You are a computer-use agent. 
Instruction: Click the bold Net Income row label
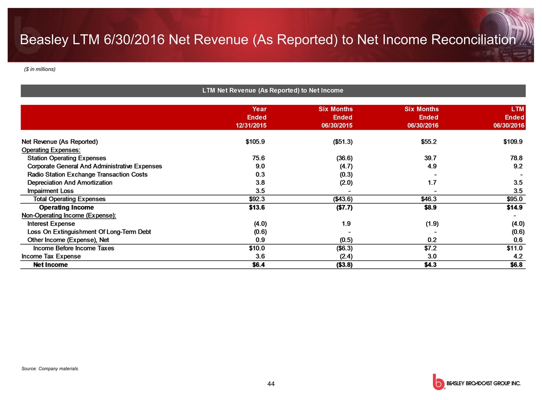tap(50, 265)
